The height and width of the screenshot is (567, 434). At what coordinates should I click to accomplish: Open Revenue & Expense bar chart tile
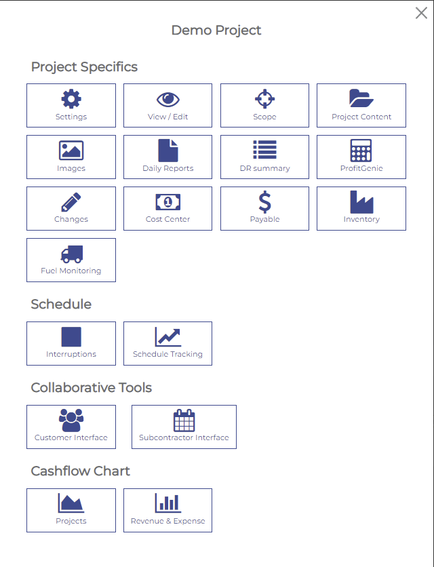[167, 511]
